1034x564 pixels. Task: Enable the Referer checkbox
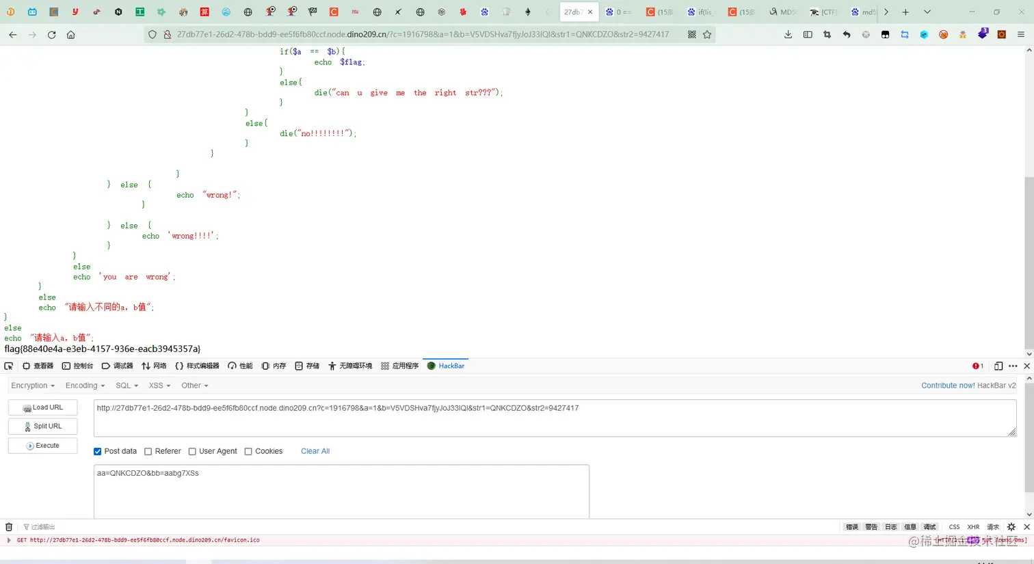[x=148, y=451]
